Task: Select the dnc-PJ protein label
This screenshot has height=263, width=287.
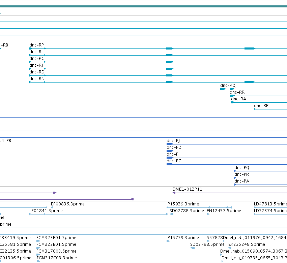Action: (x=173, y=141)
